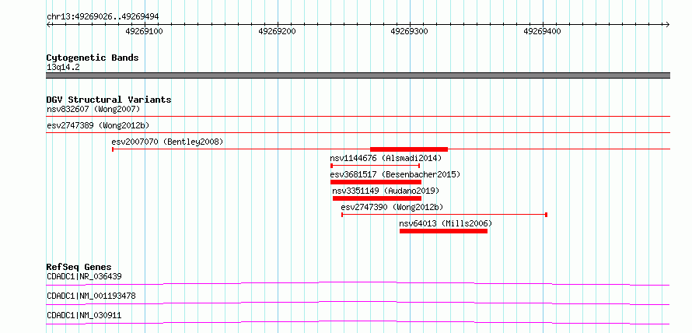
Task: Open the CDADC1|NM_030911 transcript label
Action: 84,315
